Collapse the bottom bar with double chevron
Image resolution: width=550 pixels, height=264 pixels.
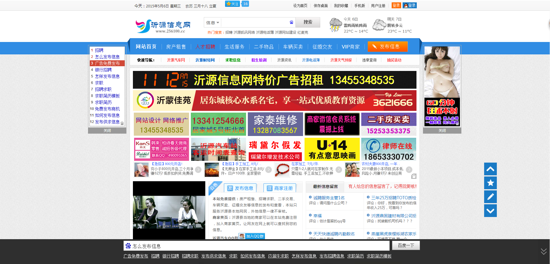544,251
